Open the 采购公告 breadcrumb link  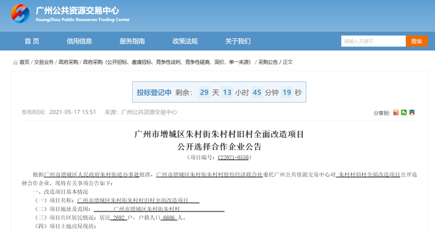click(268, 62)
